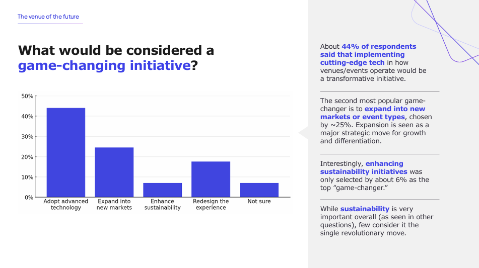Select the "Redesign the experience" bar
The image size is (479, 268).
[211, 179]
